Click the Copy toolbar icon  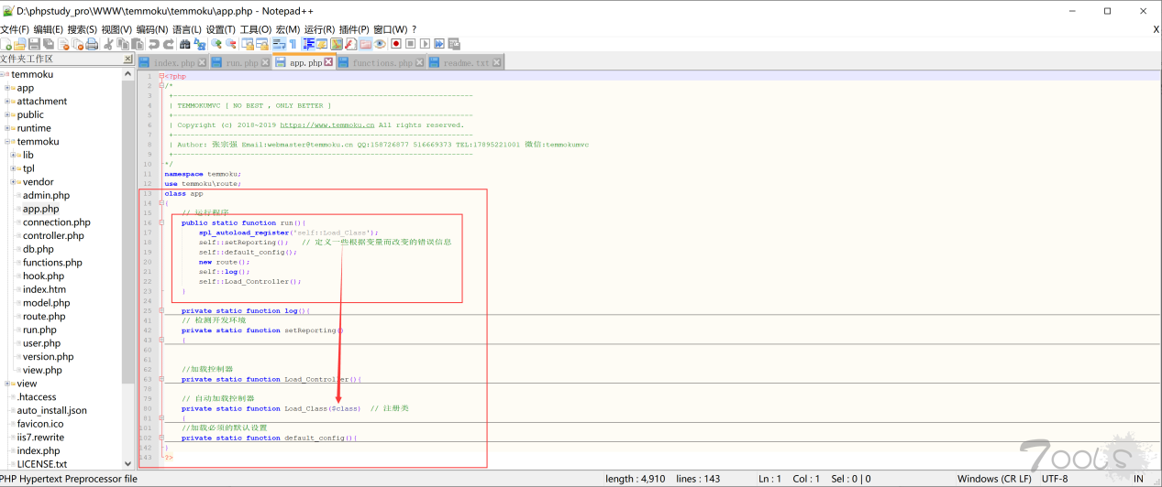tap(123, 44)
